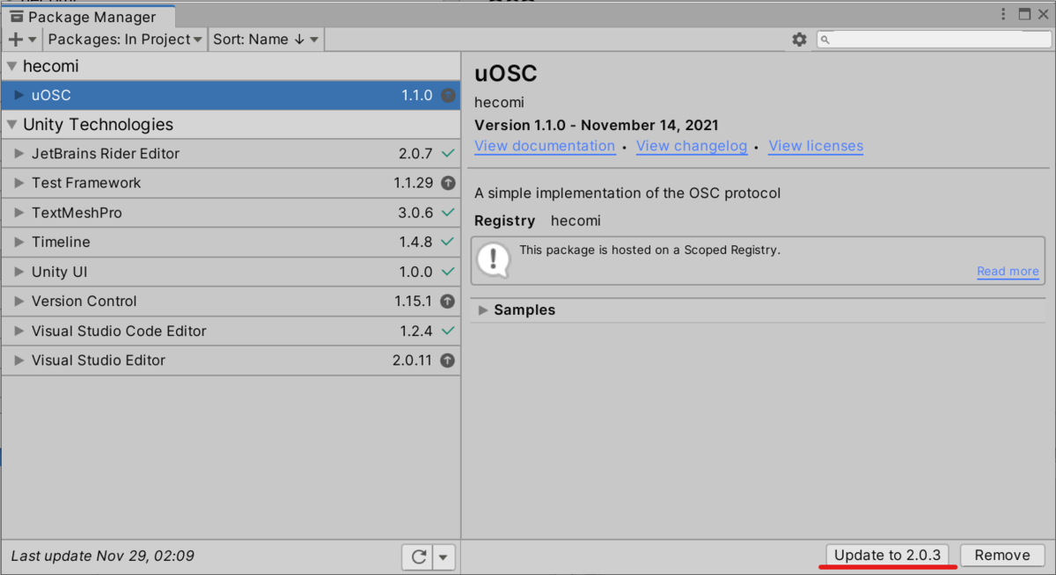Screen dimensions: 1056x575
Task: Select the Timeline package from the list
Action: click(x=60, y=242)
